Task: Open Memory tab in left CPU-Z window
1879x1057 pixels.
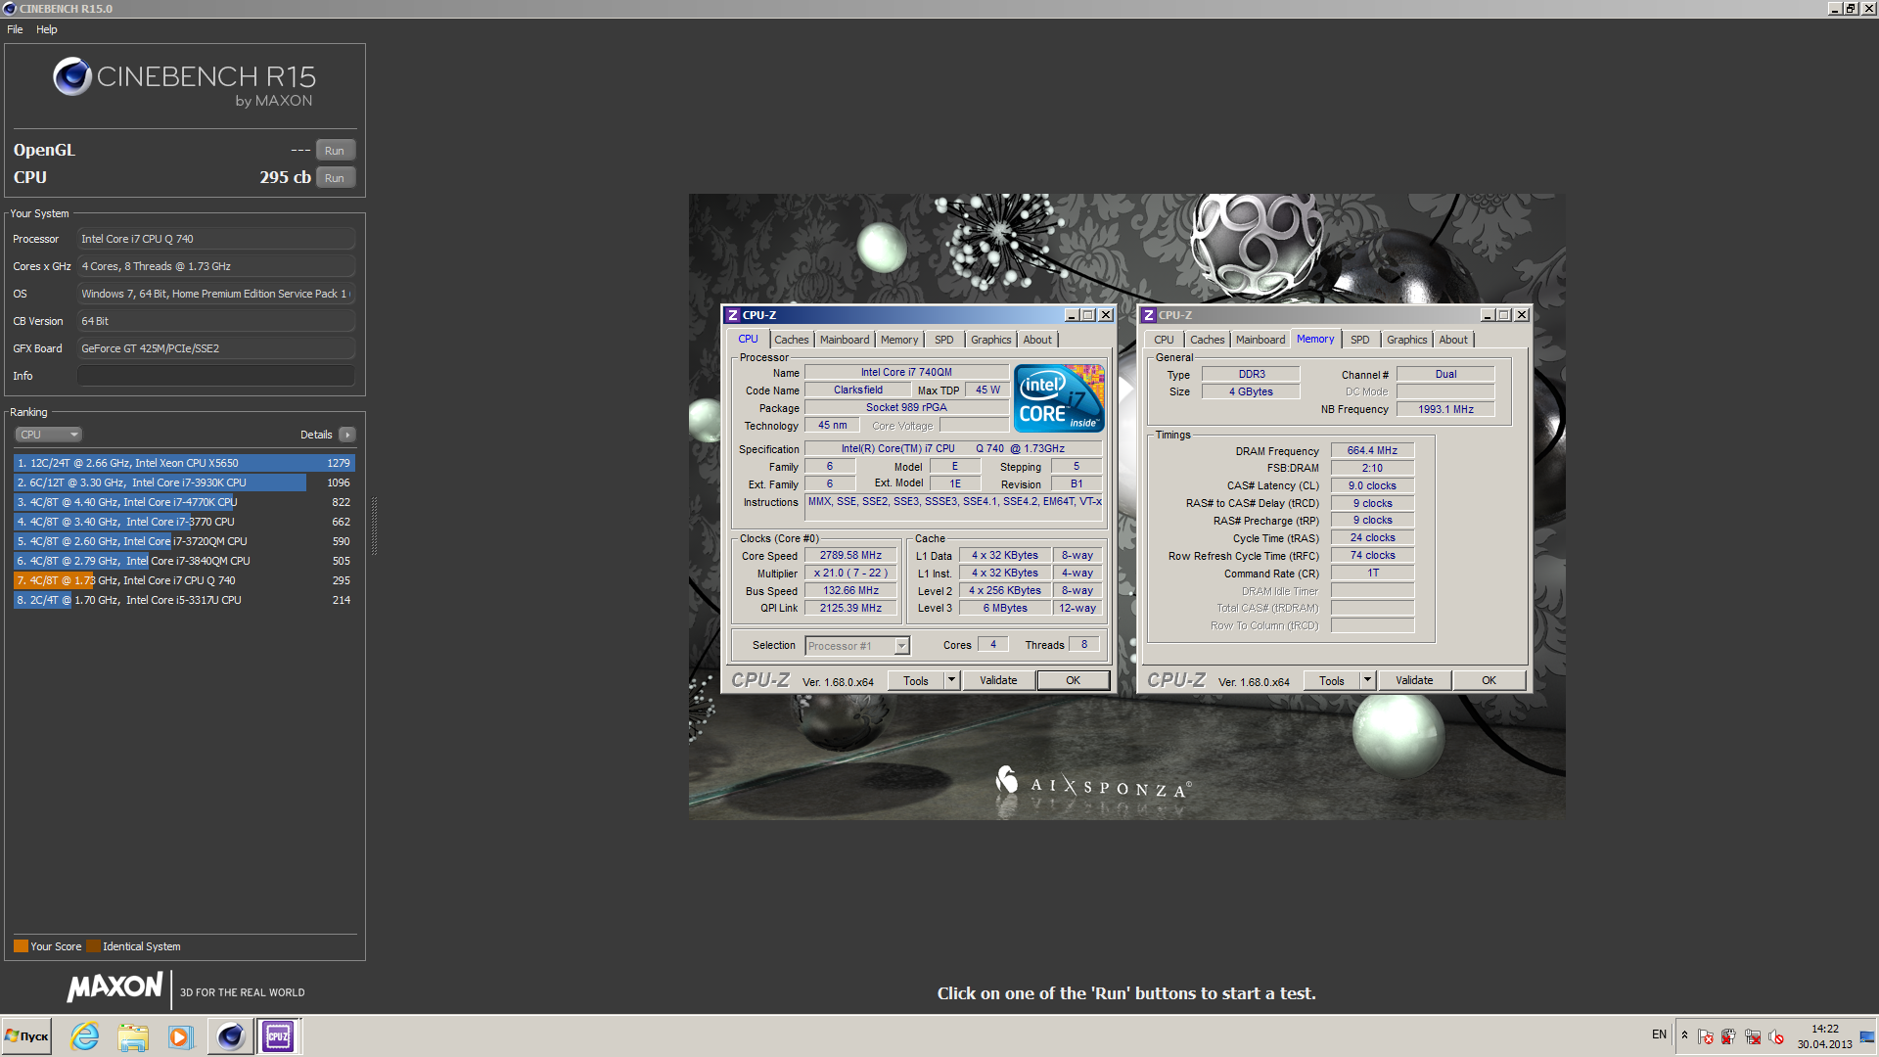Action: tap(899, 340)
